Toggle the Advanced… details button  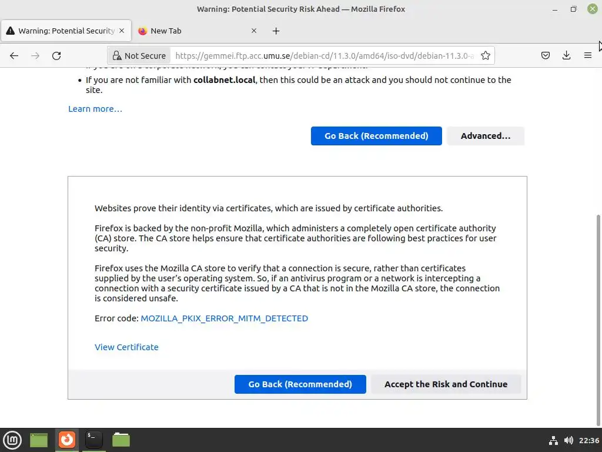[x=485, y=136]
